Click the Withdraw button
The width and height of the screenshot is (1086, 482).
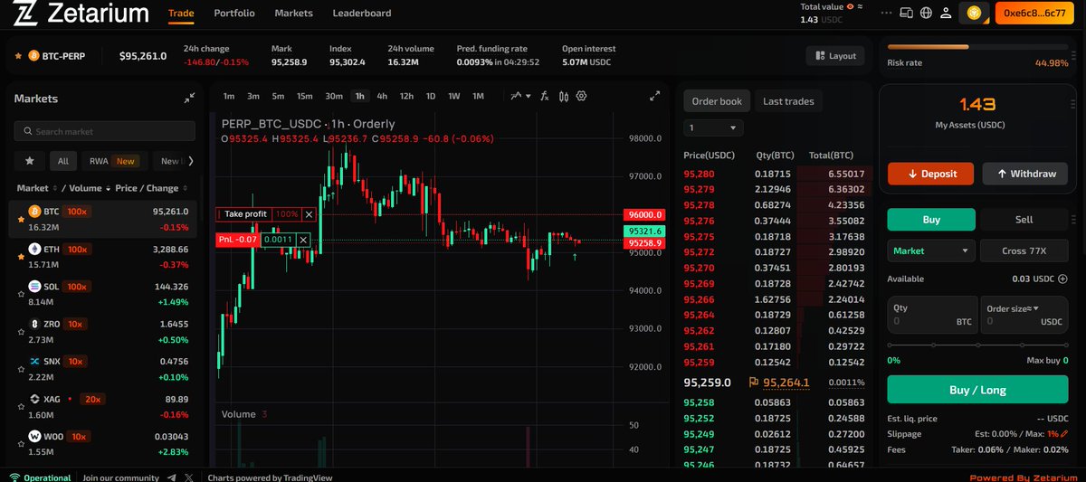click(x=1024, y=174)
